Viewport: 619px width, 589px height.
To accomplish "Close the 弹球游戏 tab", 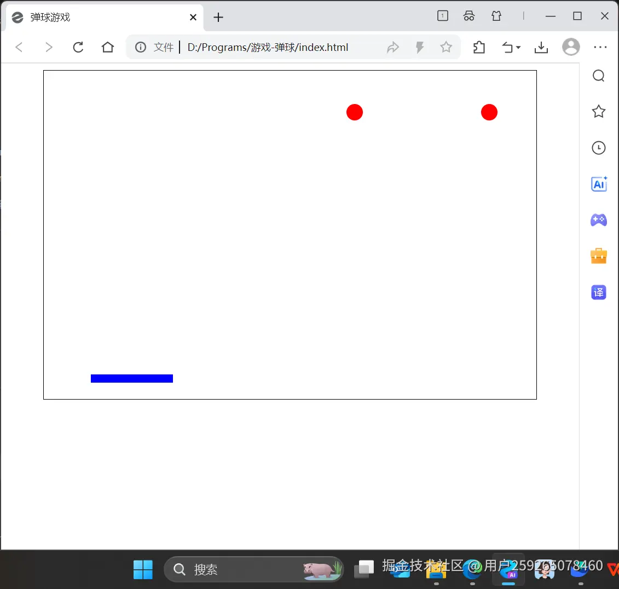I will coord(193,18).
